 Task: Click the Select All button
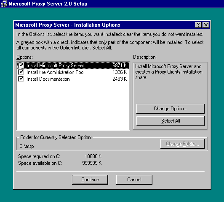coord(171,121)
